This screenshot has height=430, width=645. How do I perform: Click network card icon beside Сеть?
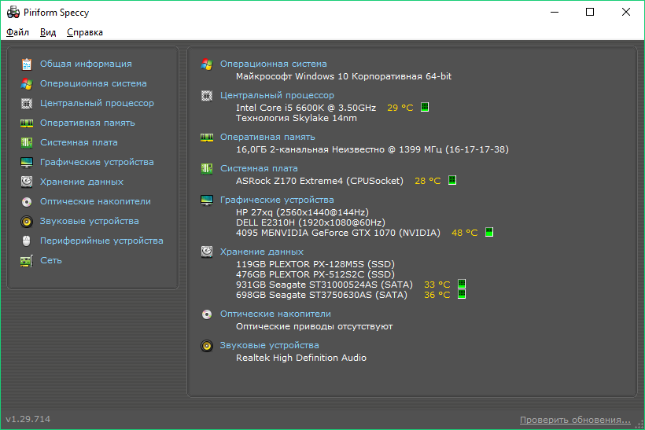pyautogui.click(x=27, y=261)
